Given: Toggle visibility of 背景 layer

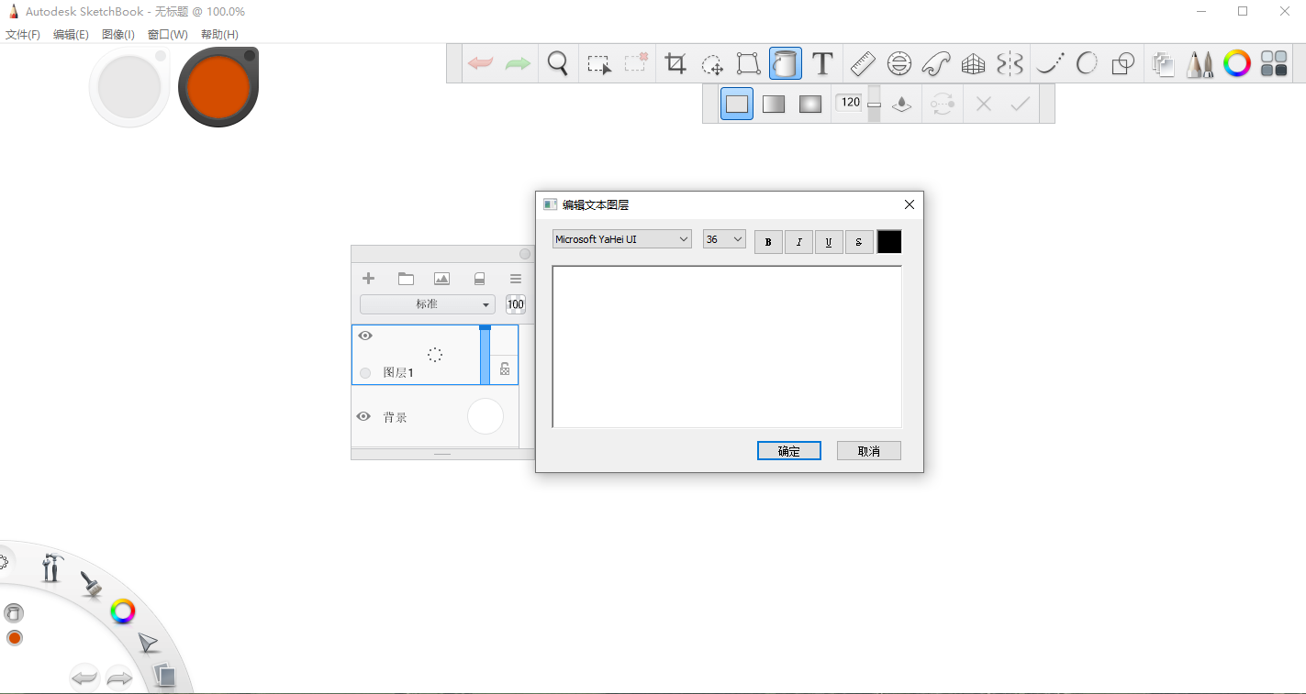Looking at the screenshot, I should click(x=363, y=416).
